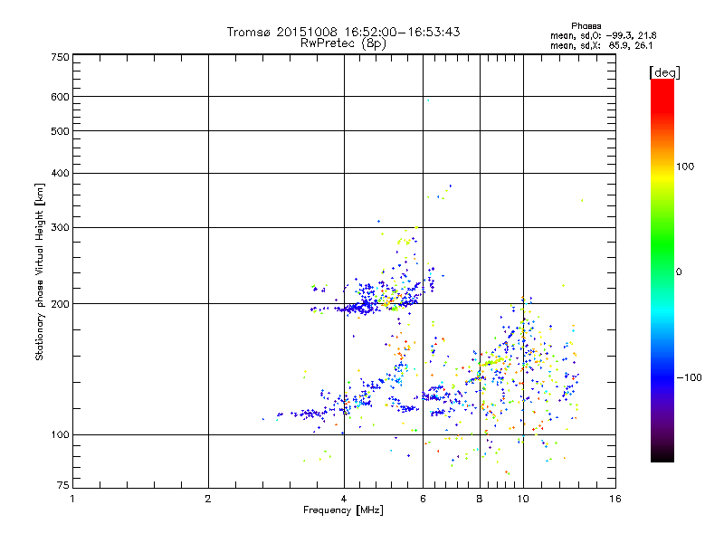Click the '[deg]' colorbar unit label

(664, 72)
